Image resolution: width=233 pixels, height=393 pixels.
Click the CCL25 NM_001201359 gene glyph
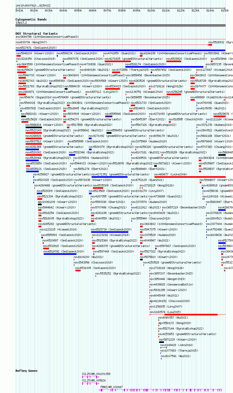tap(91, 377)
